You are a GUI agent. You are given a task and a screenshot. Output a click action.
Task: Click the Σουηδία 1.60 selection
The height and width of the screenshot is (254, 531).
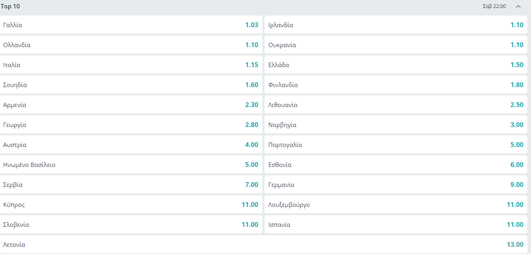pos(131,85)
